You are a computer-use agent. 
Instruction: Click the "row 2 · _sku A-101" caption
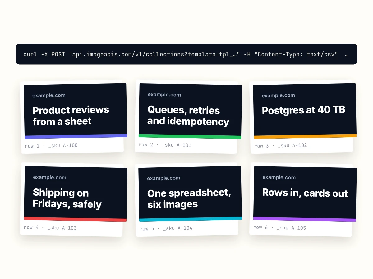(165, 145)
